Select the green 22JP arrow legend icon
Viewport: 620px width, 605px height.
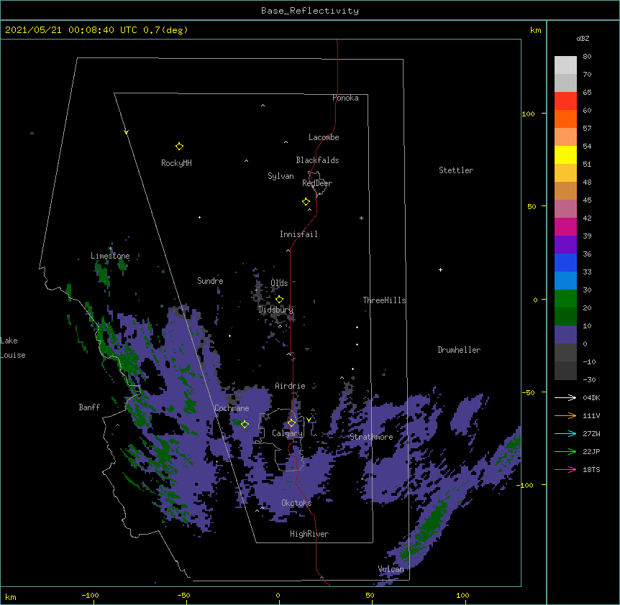[x=565, y=451]
